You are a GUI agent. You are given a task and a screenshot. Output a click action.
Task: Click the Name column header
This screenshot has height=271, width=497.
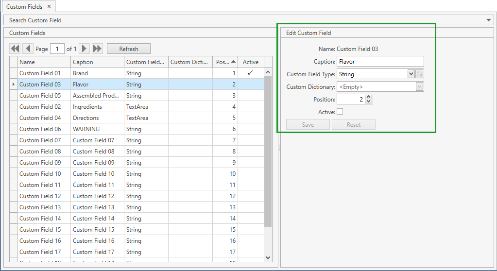tap(44, 62)
